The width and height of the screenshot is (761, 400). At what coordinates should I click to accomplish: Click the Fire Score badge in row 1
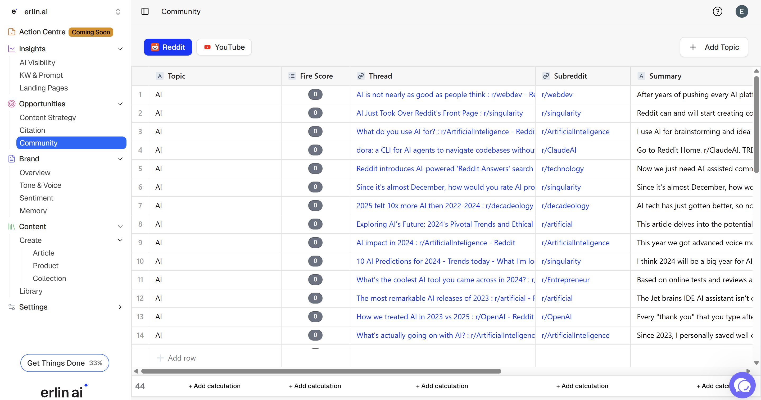point(315,94)
